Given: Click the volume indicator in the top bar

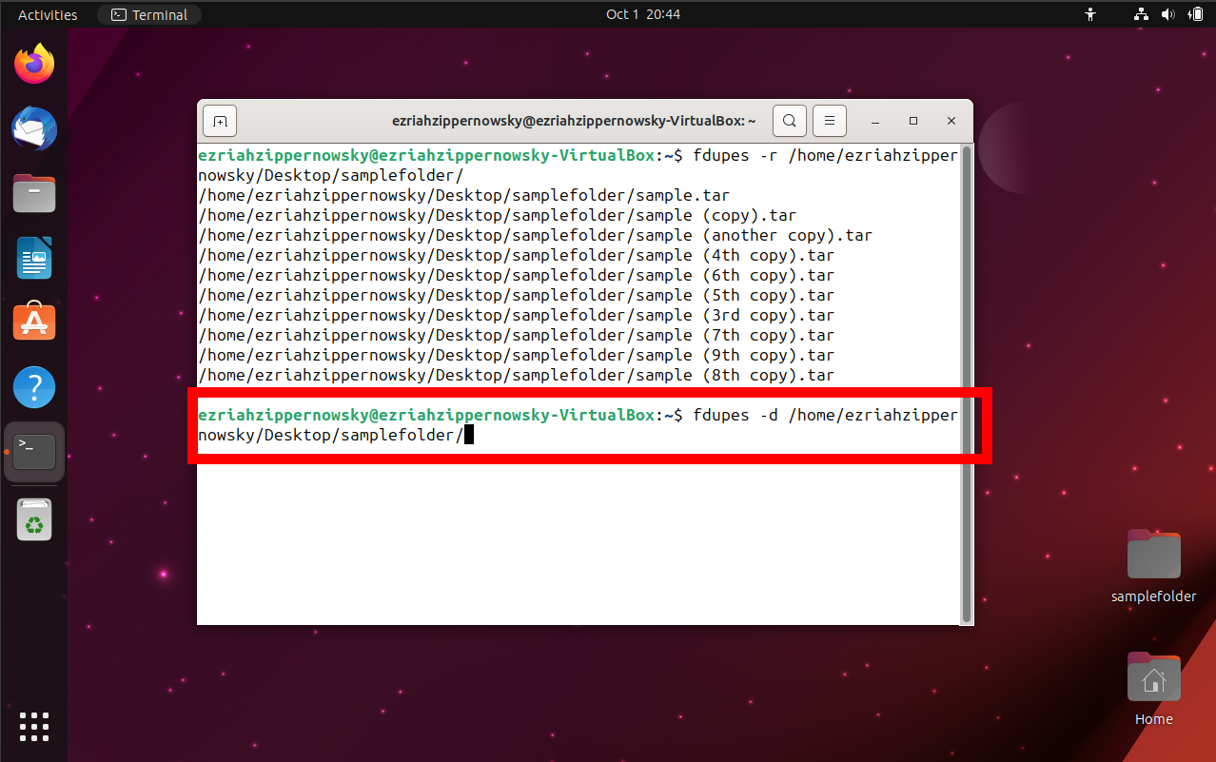Looking at the screenshot, I should pos(1168,14).
